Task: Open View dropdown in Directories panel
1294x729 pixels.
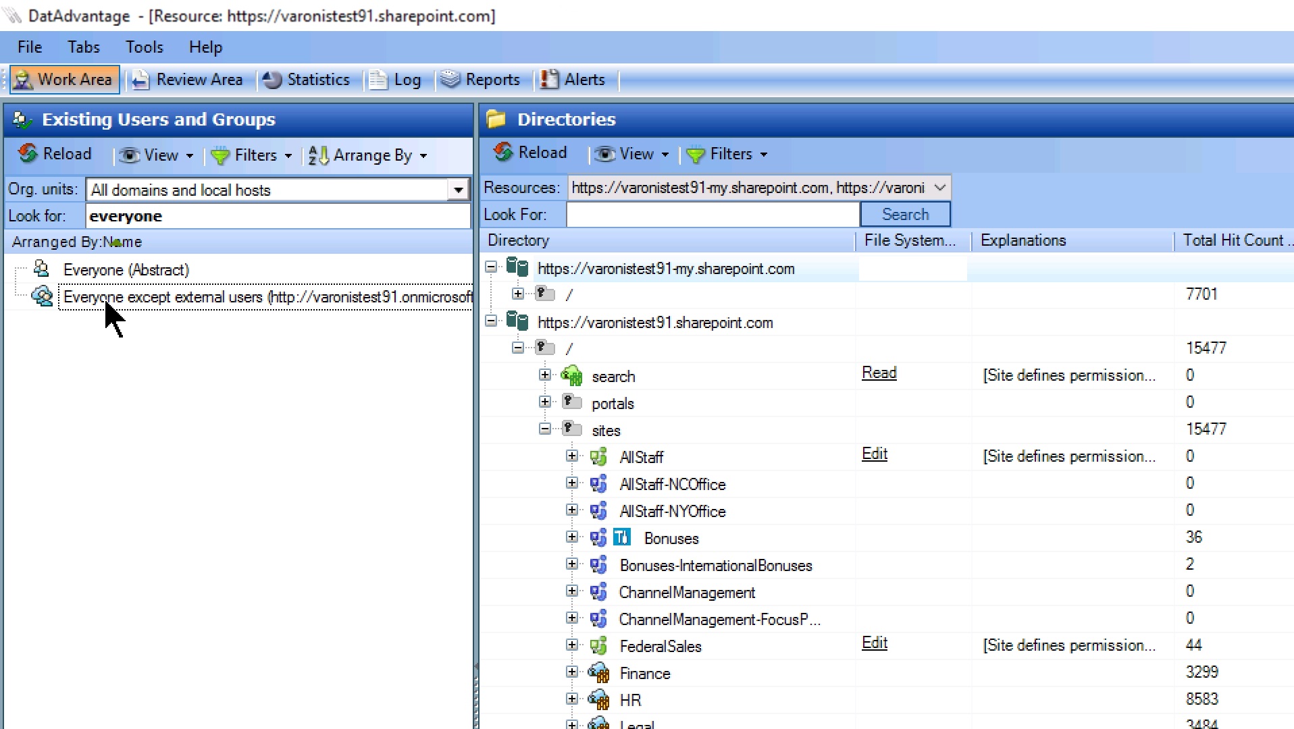Action: (x=632, y=154)
